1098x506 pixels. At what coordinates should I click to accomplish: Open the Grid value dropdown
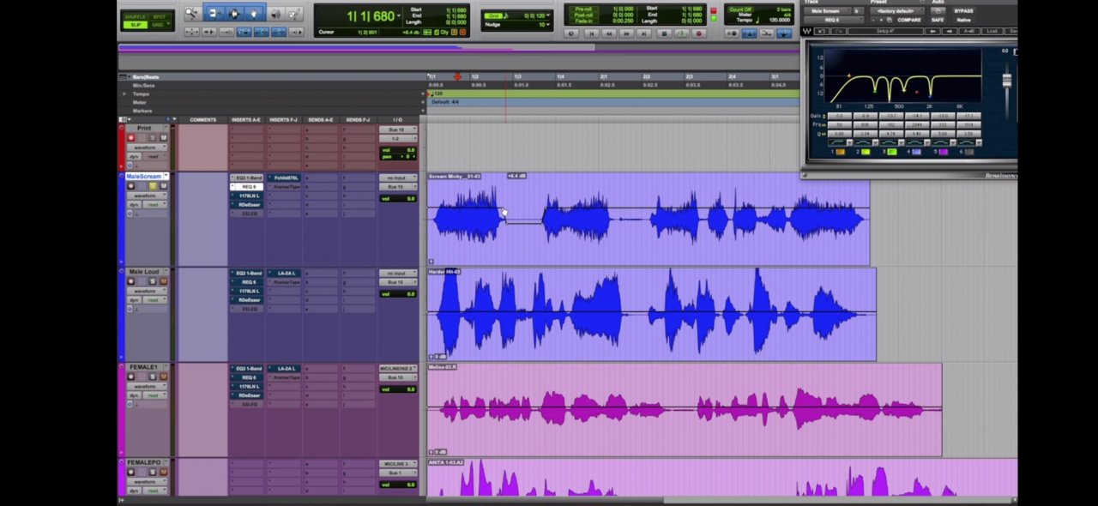(547, 15)
